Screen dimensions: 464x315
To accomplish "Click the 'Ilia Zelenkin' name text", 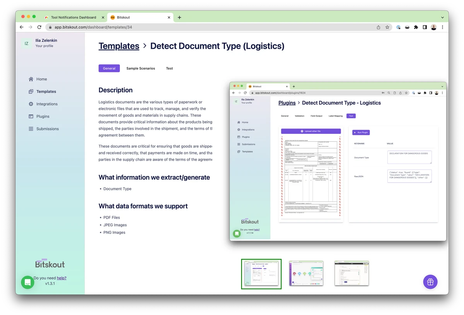I will coord(46,40).
